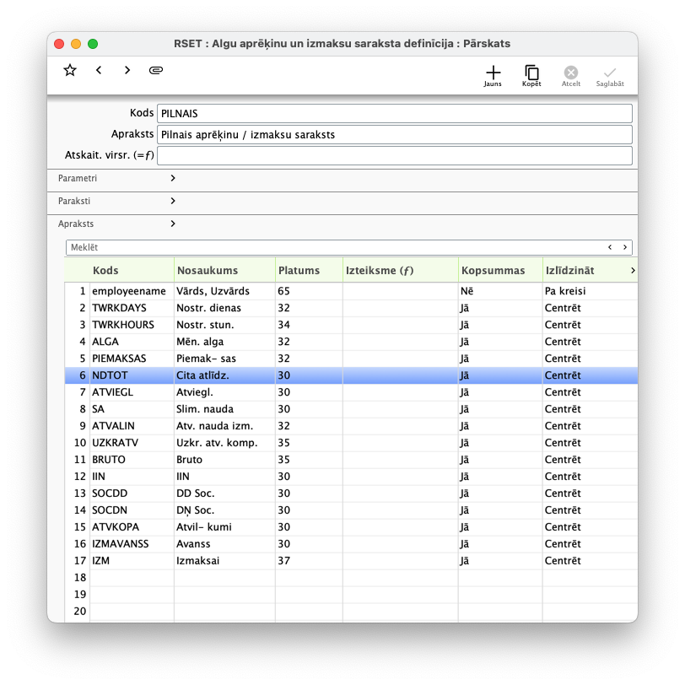Screen dimensions: 685x685
Task: Go to next record arrow
Action: [127, 71]
